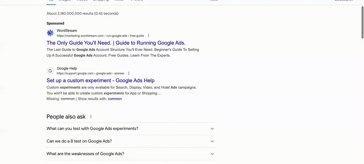Click the page's vertical scrollbar thumb
This screenshot has height=164, width=364.
click(362, 22)
